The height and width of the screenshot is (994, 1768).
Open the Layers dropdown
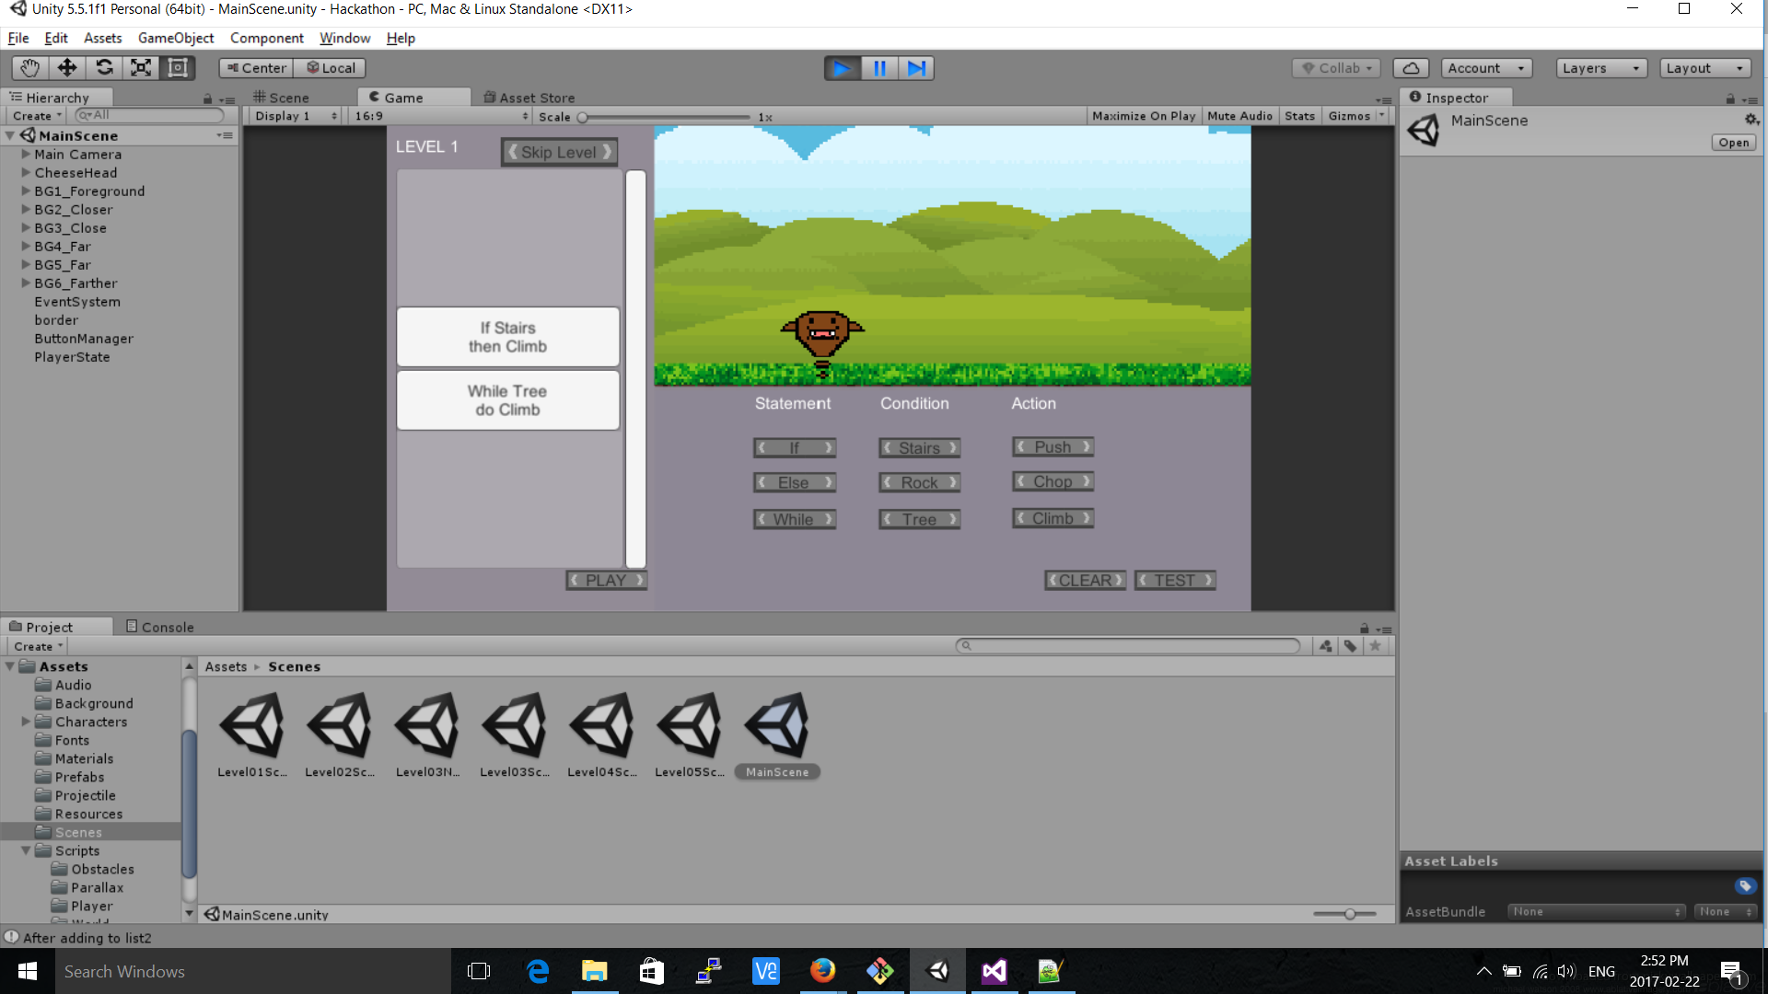pyautogui.click(x=1600, y=68)
